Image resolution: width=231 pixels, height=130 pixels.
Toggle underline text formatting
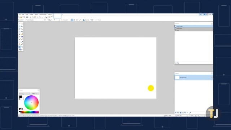tap(59, 20)
